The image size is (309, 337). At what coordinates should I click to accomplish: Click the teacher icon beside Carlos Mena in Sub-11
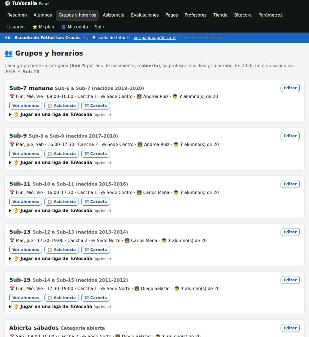(139, 193)
